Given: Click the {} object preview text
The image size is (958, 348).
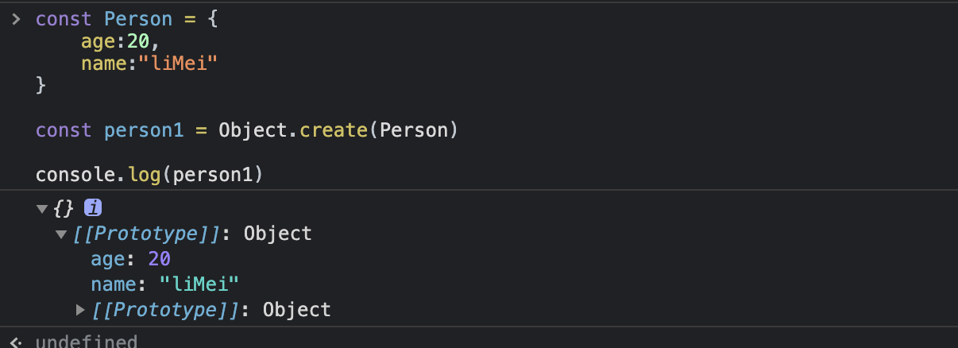Looking at the screenshot, I should point(64,208).
